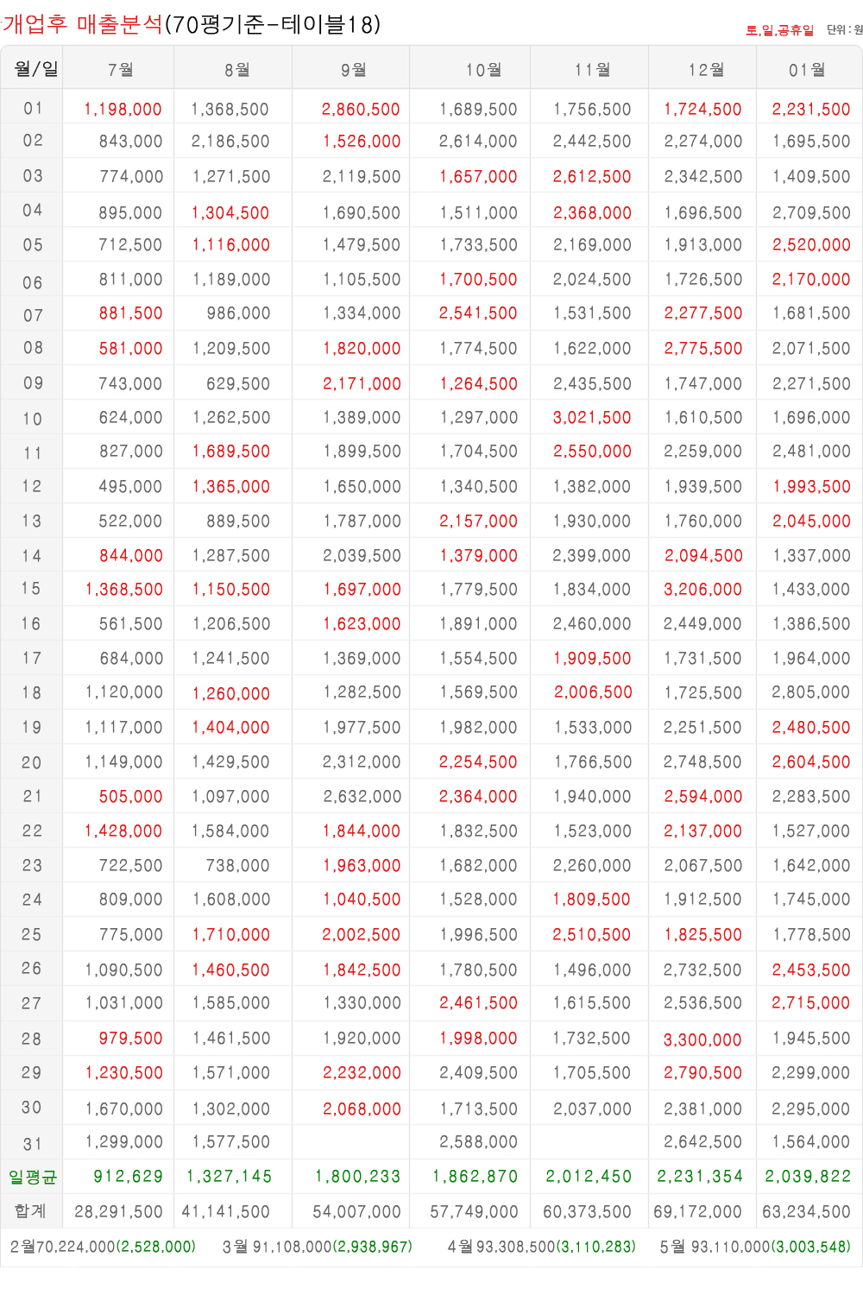Click the 단위:원 unit label
Screen dimensions: 863x1295
[844, 29]
